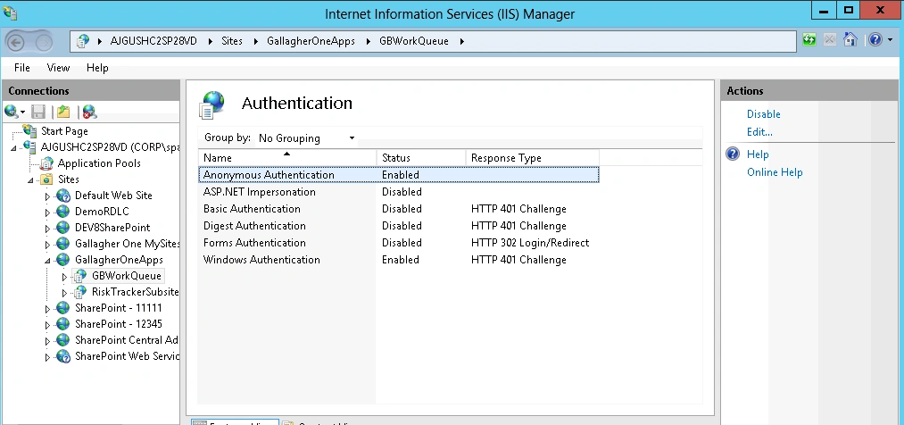This screenshot has width=904, height=425.
Task: Click the Edit... action link
Action: point(759,132)
